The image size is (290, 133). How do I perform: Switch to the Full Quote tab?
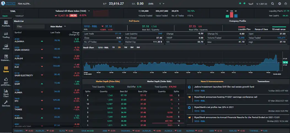pos(134,21)
